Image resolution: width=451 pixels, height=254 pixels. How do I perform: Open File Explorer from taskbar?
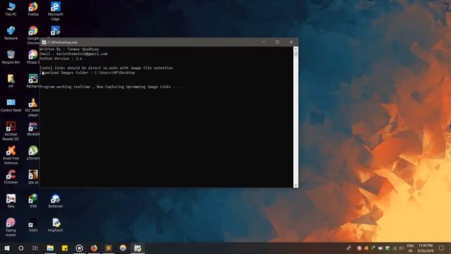pos(50,248)
